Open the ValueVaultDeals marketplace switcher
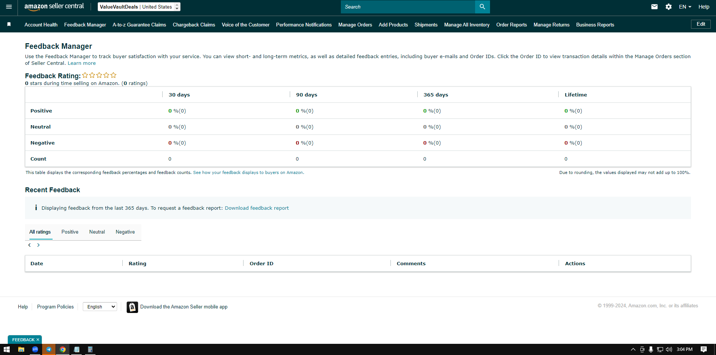Viewport: 716px width, 355px height. pyautogui.click(x=139, y=7)
